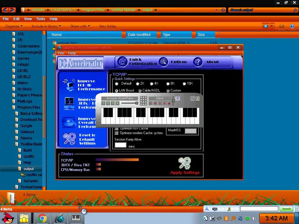Click the piano fast-forward rhythm control
This screenshot has width=299, height=224.
(155, 104)
